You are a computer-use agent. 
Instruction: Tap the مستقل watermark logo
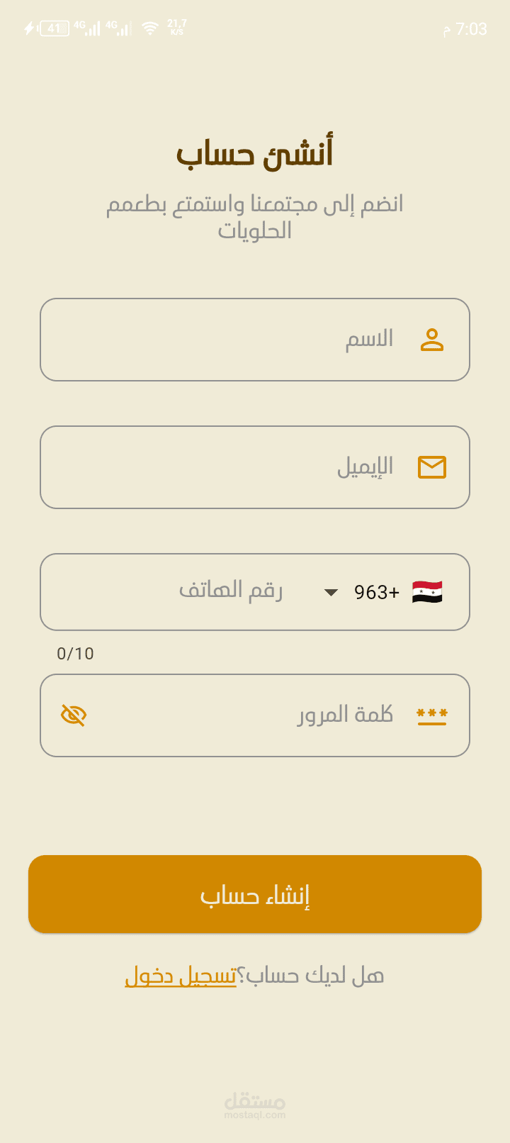pos(255,1105)
